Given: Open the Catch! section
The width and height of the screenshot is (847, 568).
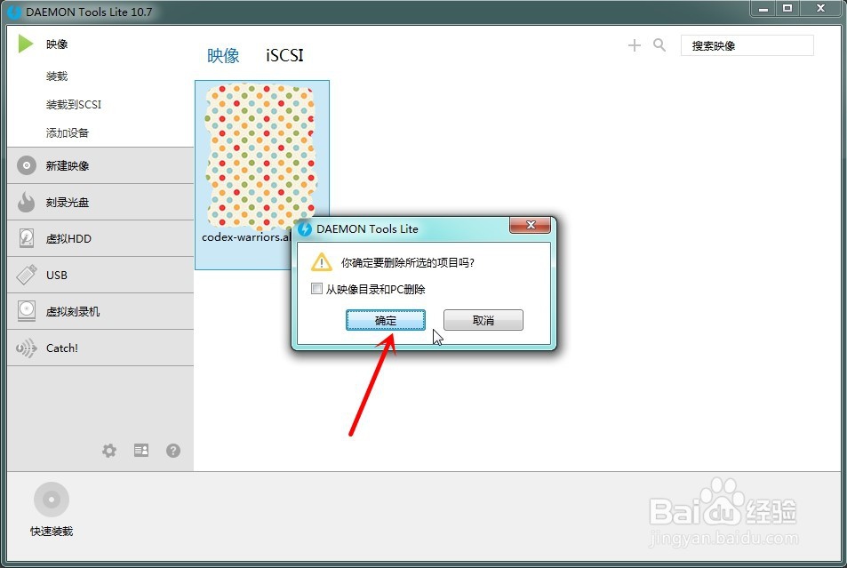Looking at the screenshot, I should coord(100,348).
